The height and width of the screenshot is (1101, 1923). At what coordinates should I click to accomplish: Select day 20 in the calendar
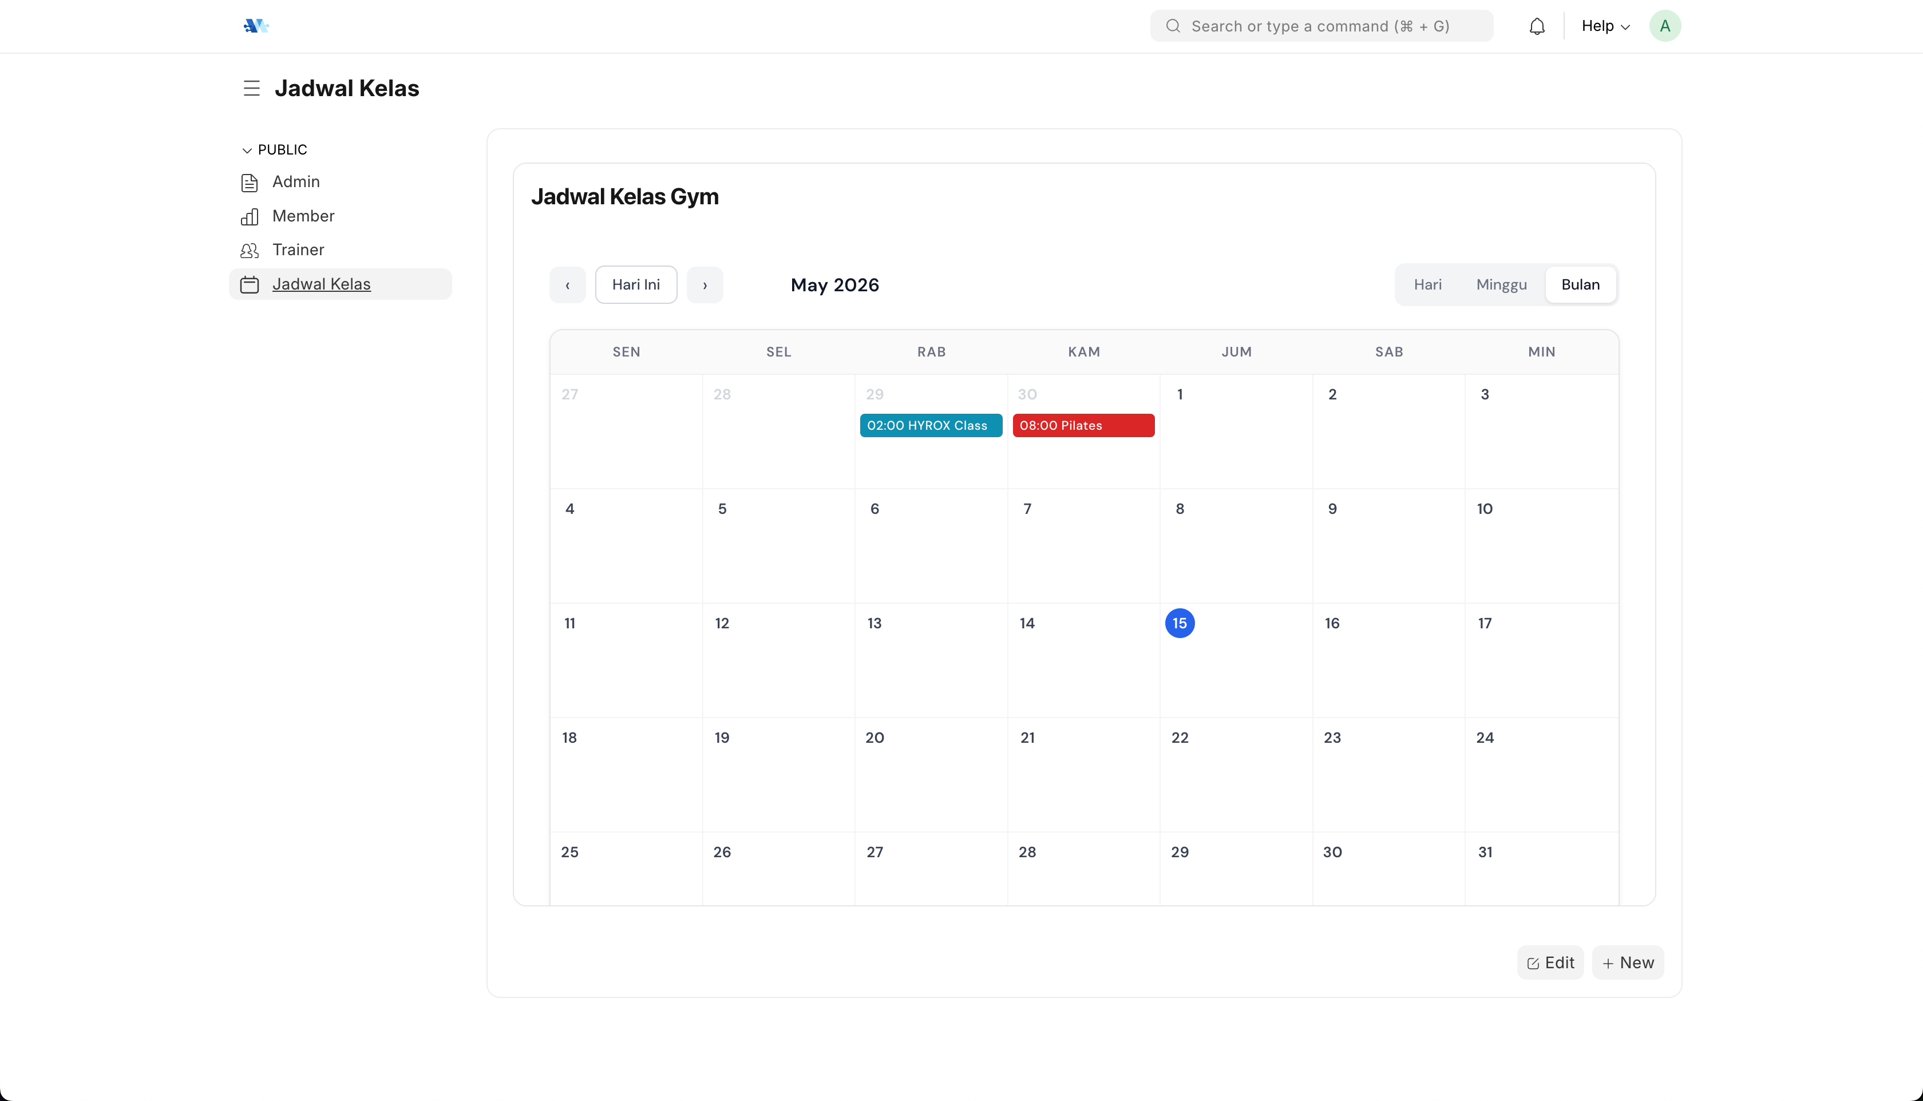(875, 738)
